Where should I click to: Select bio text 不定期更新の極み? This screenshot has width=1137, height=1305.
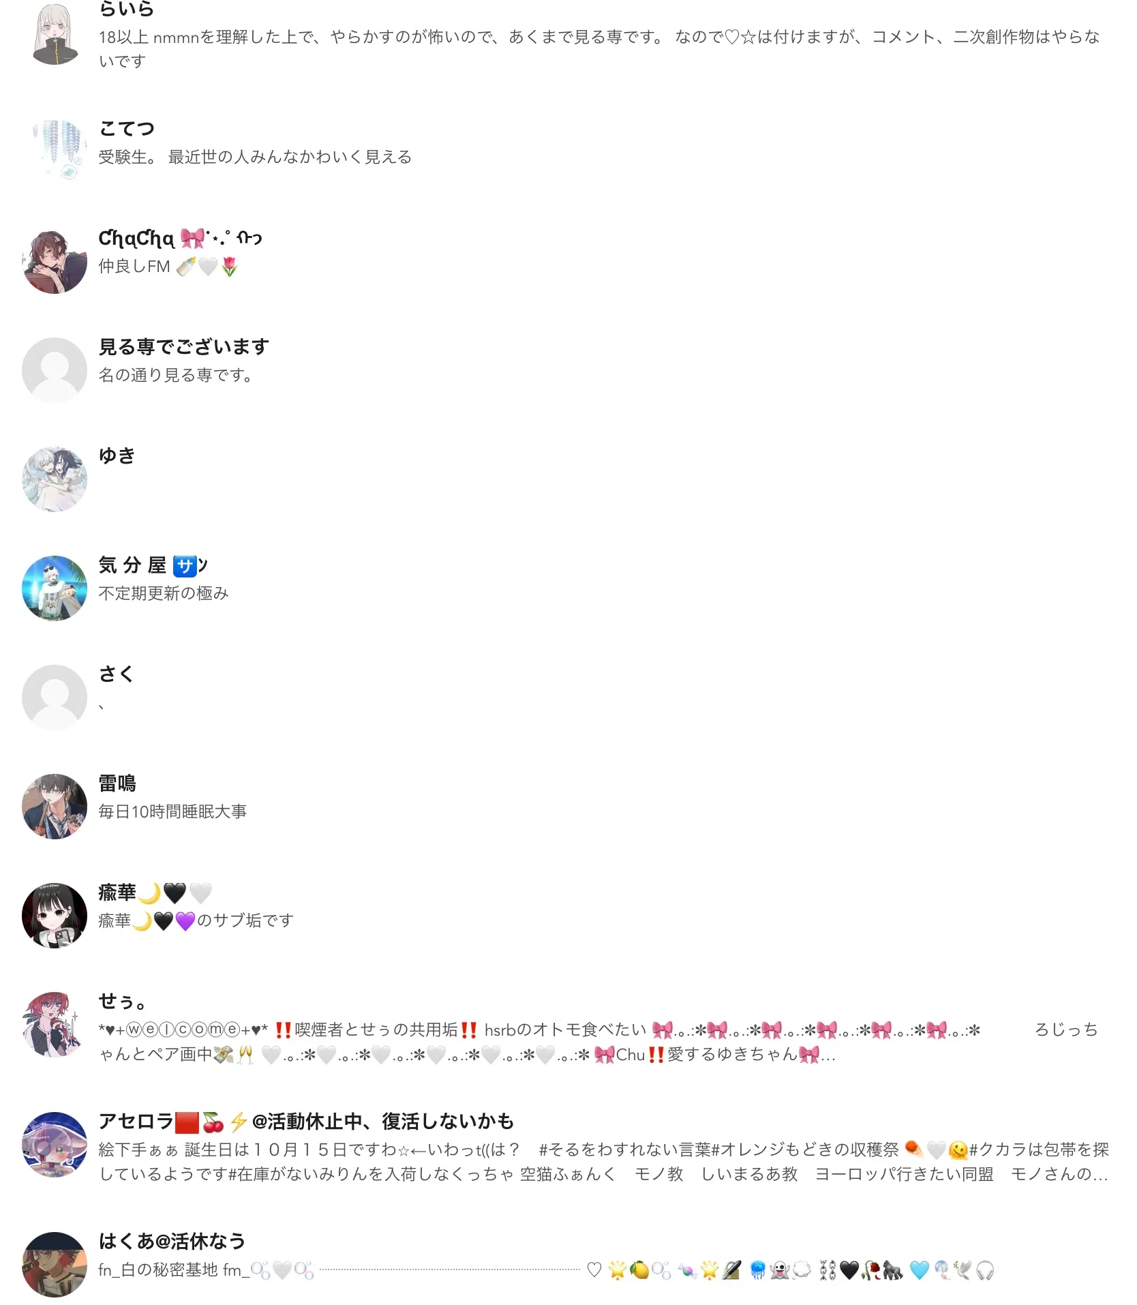tap(164, 593)
